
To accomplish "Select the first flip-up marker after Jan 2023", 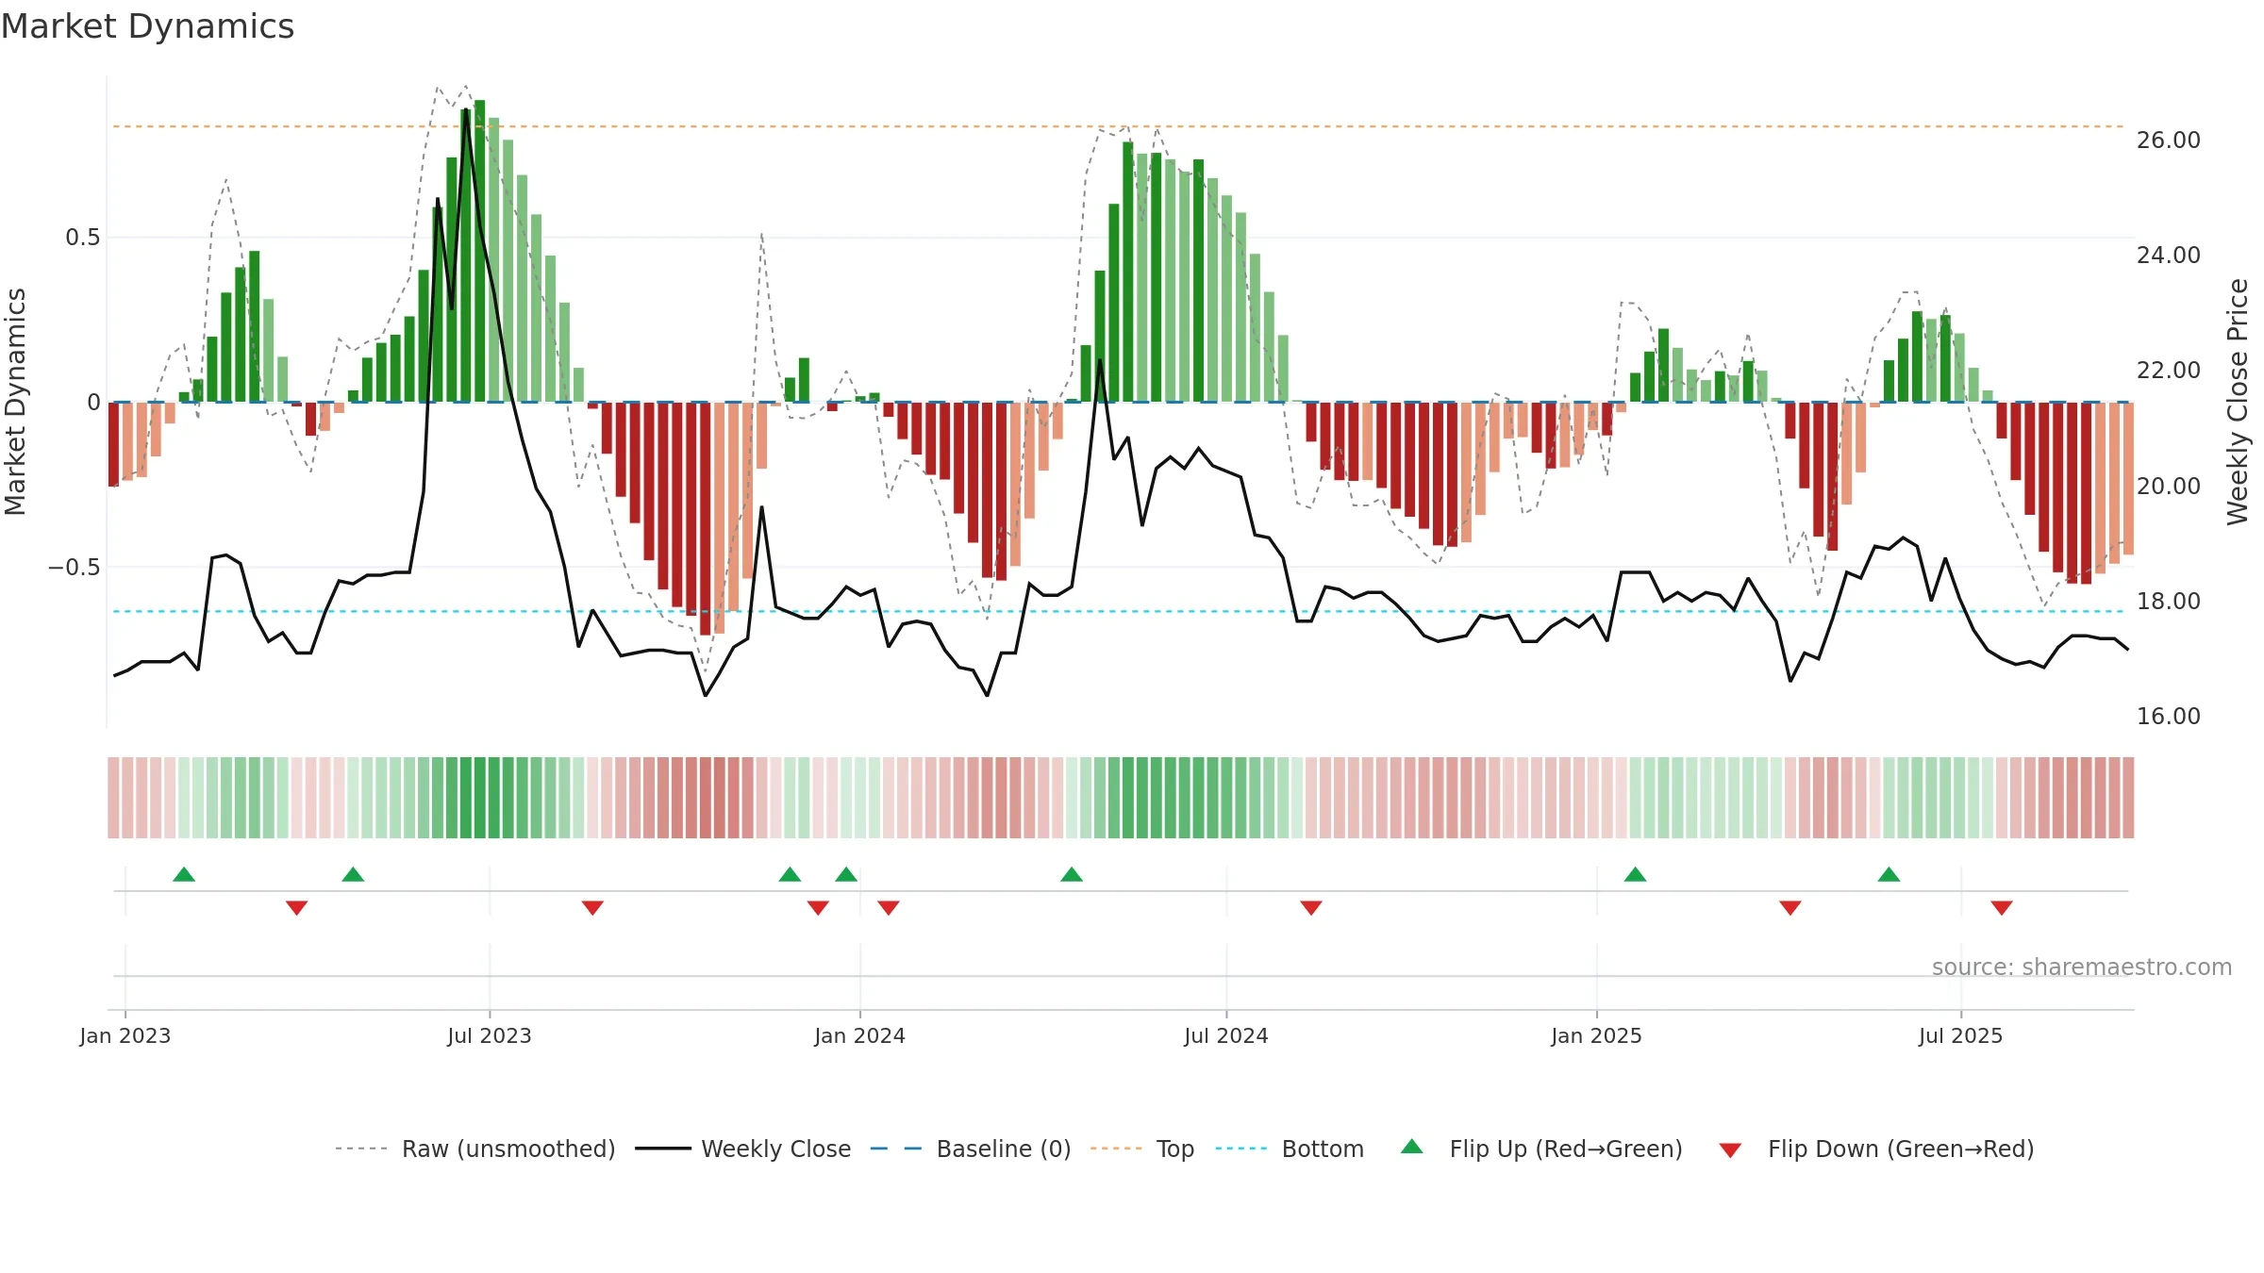I will coord(184,874).
